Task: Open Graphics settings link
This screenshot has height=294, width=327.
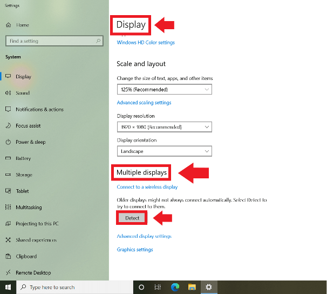Action: tap(135, 250)
